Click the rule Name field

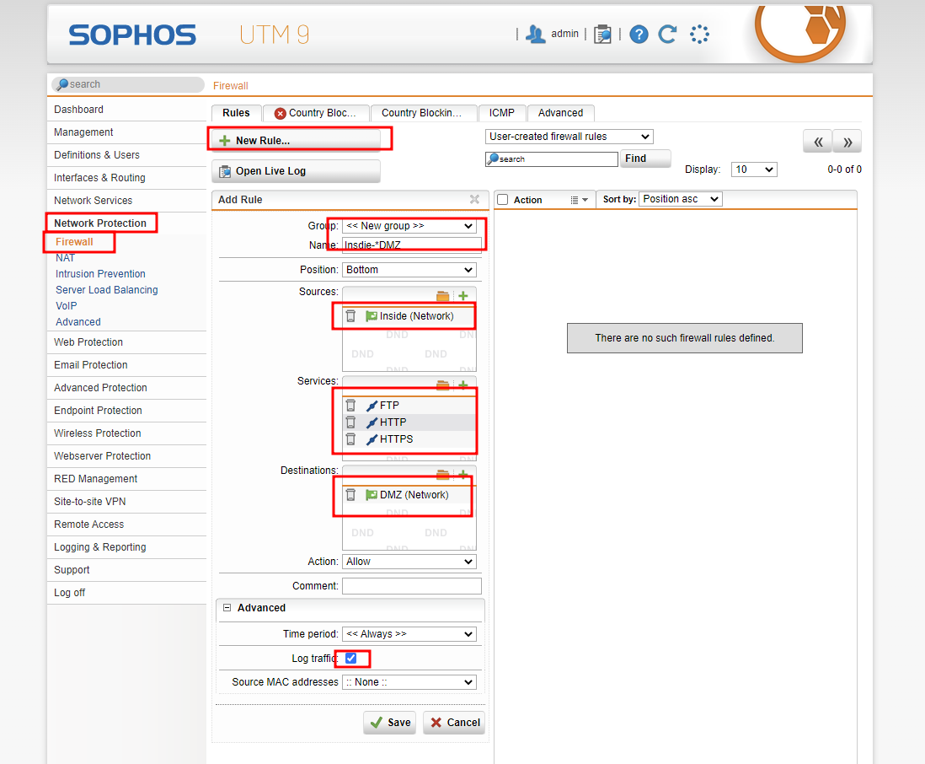coord(412,245)
